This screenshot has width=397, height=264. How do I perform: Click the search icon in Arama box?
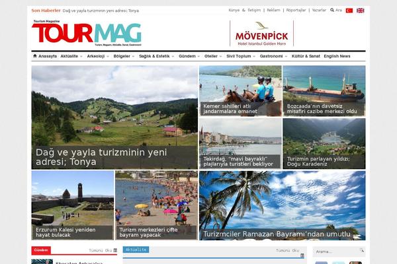[x=362, y=251]
